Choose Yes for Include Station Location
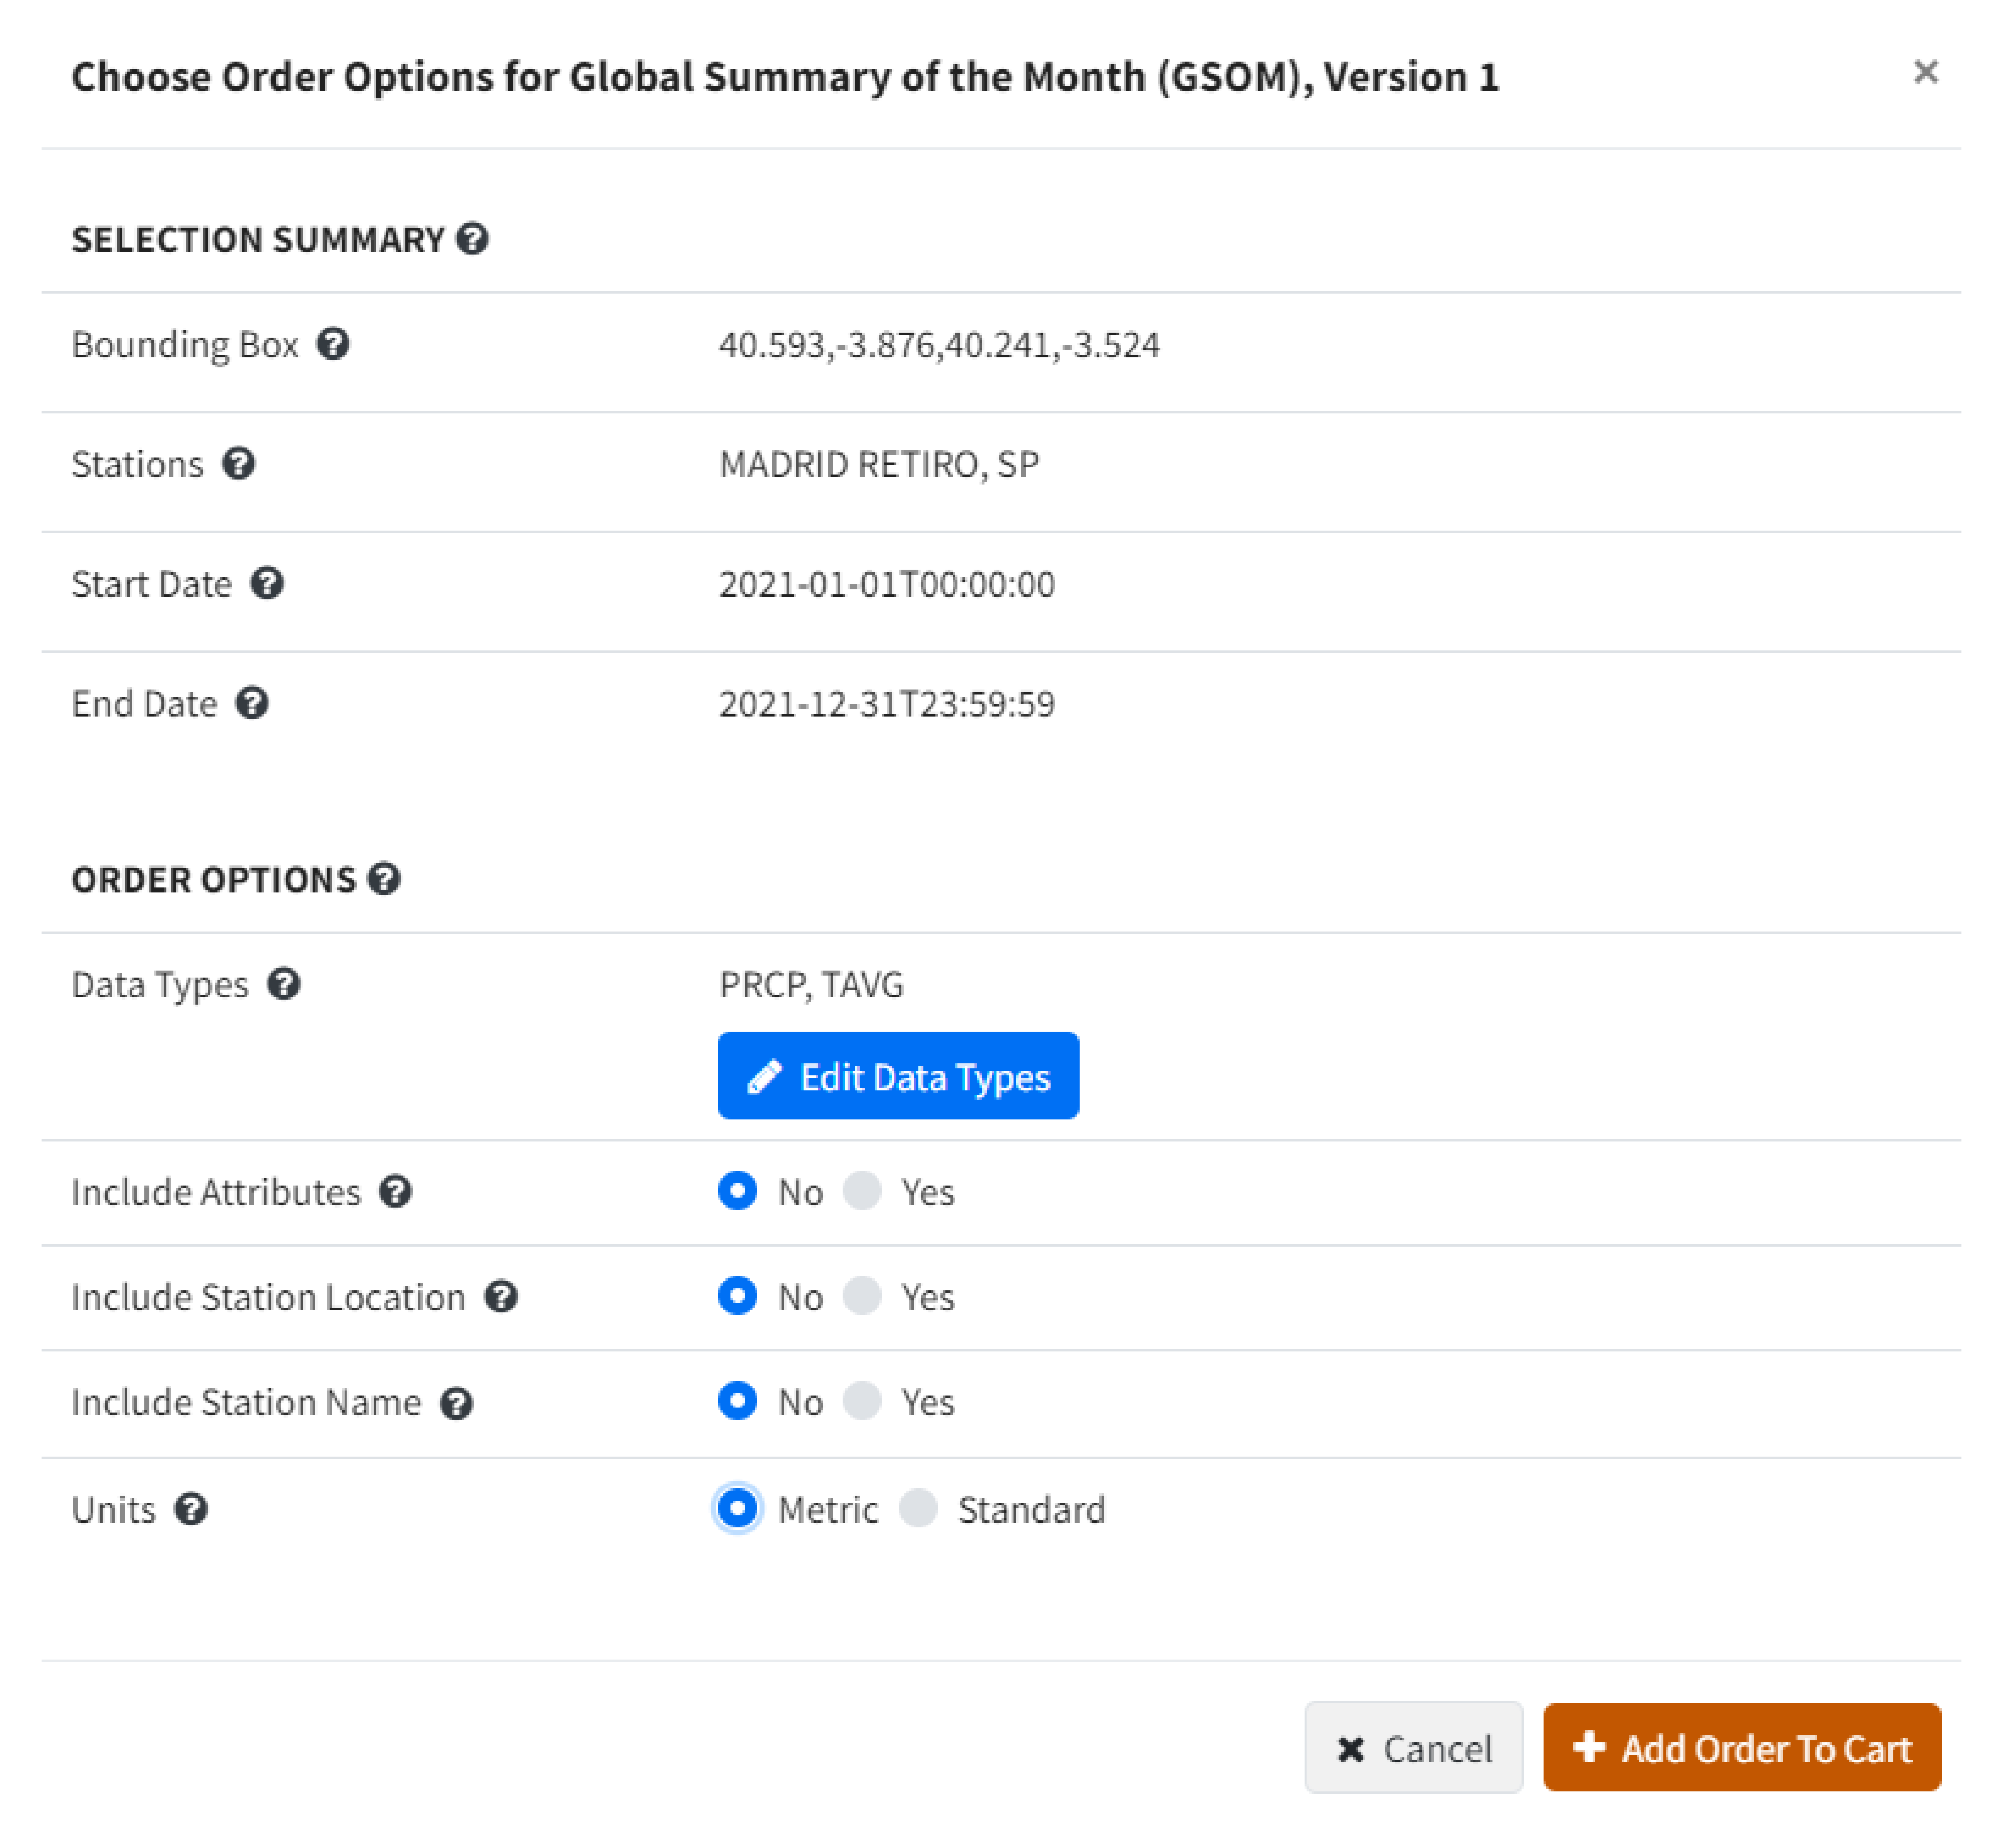Screen dimensions: 2004x1848 (862, 1296)
